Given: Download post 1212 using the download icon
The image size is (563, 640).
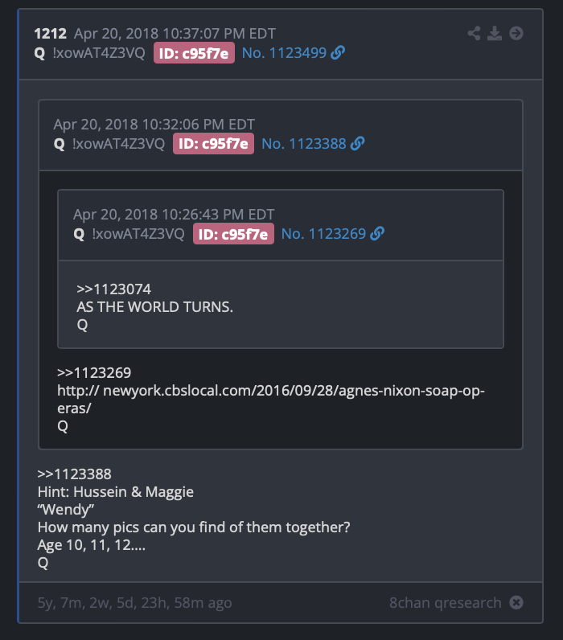Looking at the screenshot, I should 495,34.
